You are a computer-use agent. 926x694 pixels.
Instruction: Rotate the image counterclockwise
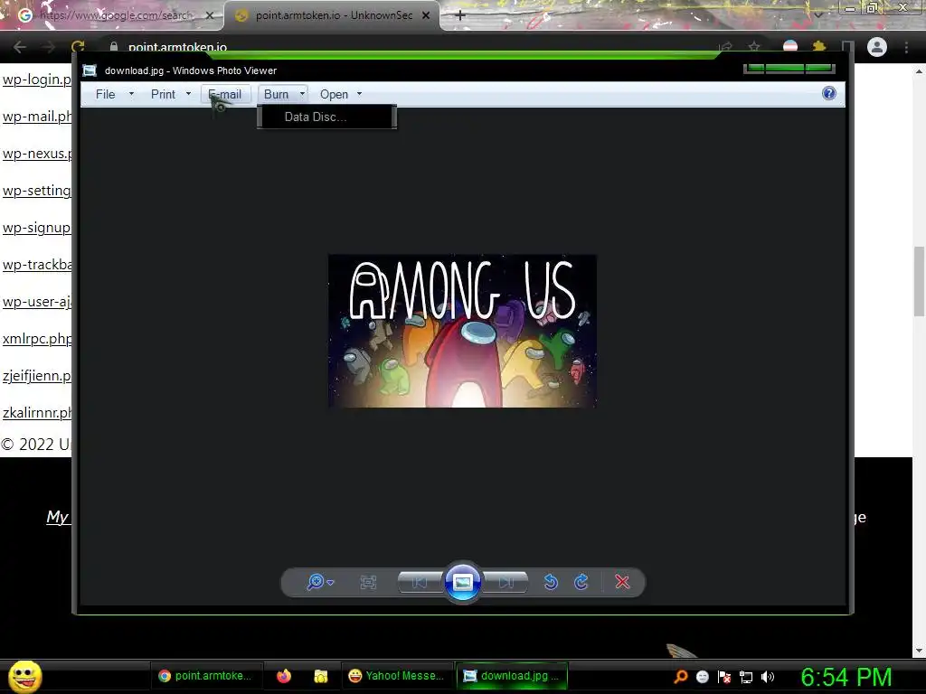pyautogui.click(x=551, y=582)
